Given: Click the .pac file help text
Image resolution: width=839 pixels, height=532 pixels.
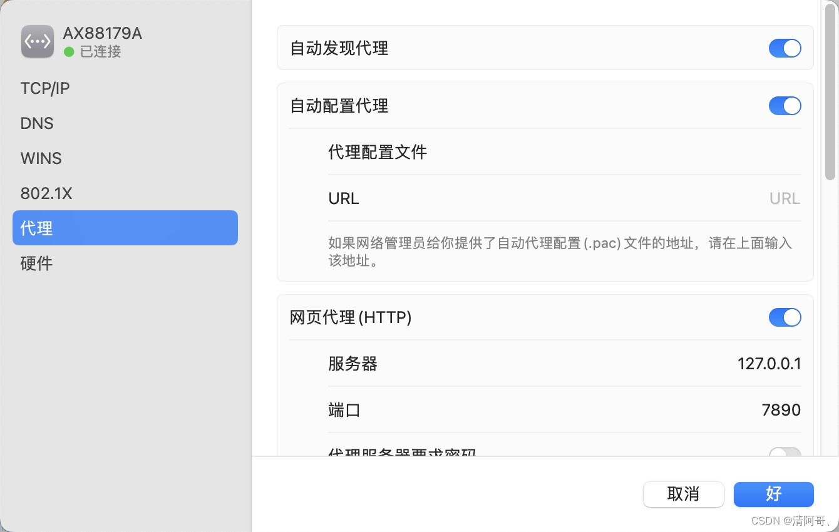Looking at the screenshot, I should (x=560, y=252).
